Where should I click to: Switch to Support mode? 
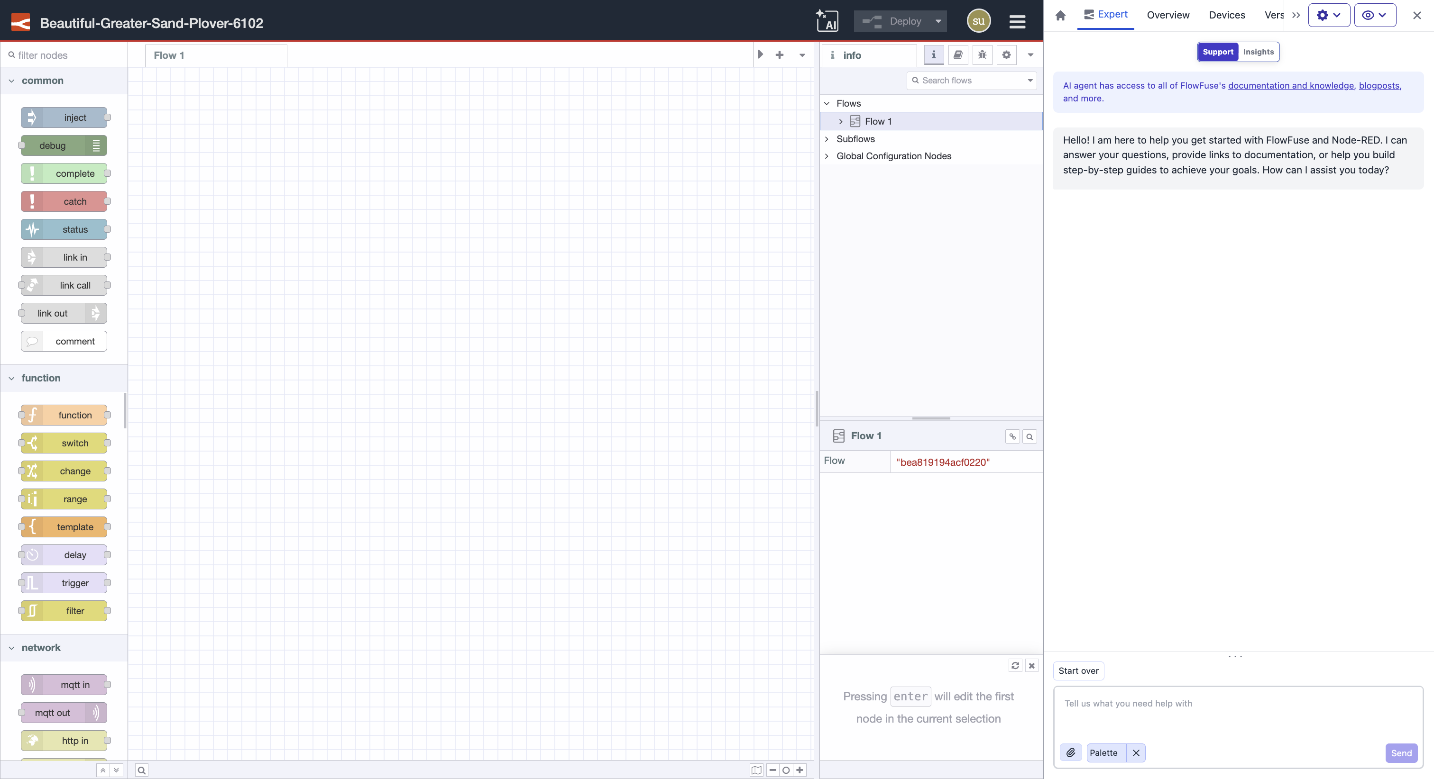tap(1218, 52)
